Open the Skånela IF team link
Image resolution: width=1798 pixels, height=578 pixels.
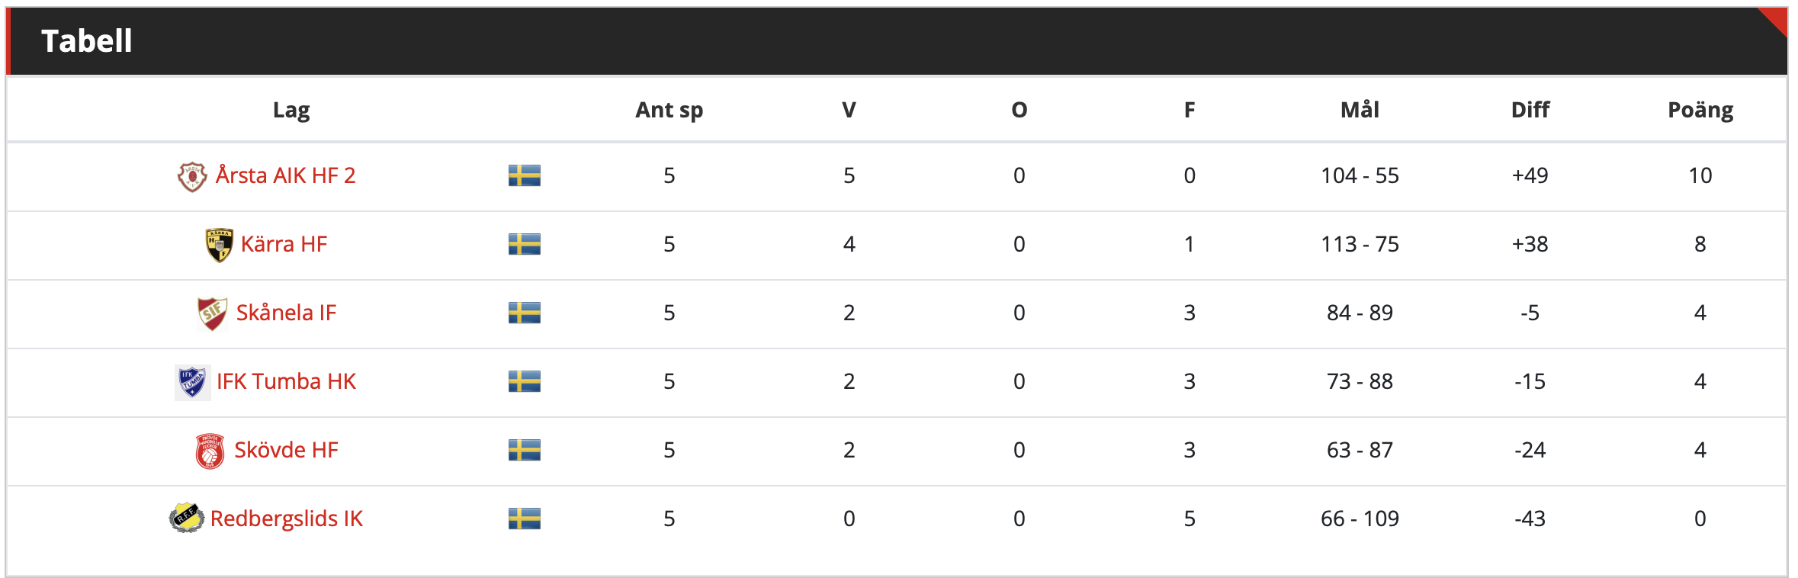pyautogui.click(x=286, y=313)
